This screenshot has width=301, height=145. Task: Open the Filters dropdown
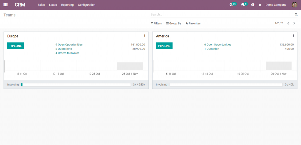[156, 23]
